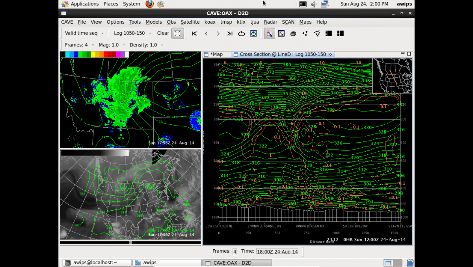The image size is (473, 267).
Task: Select the four-panel layout icon
Action: pos(341,33)
